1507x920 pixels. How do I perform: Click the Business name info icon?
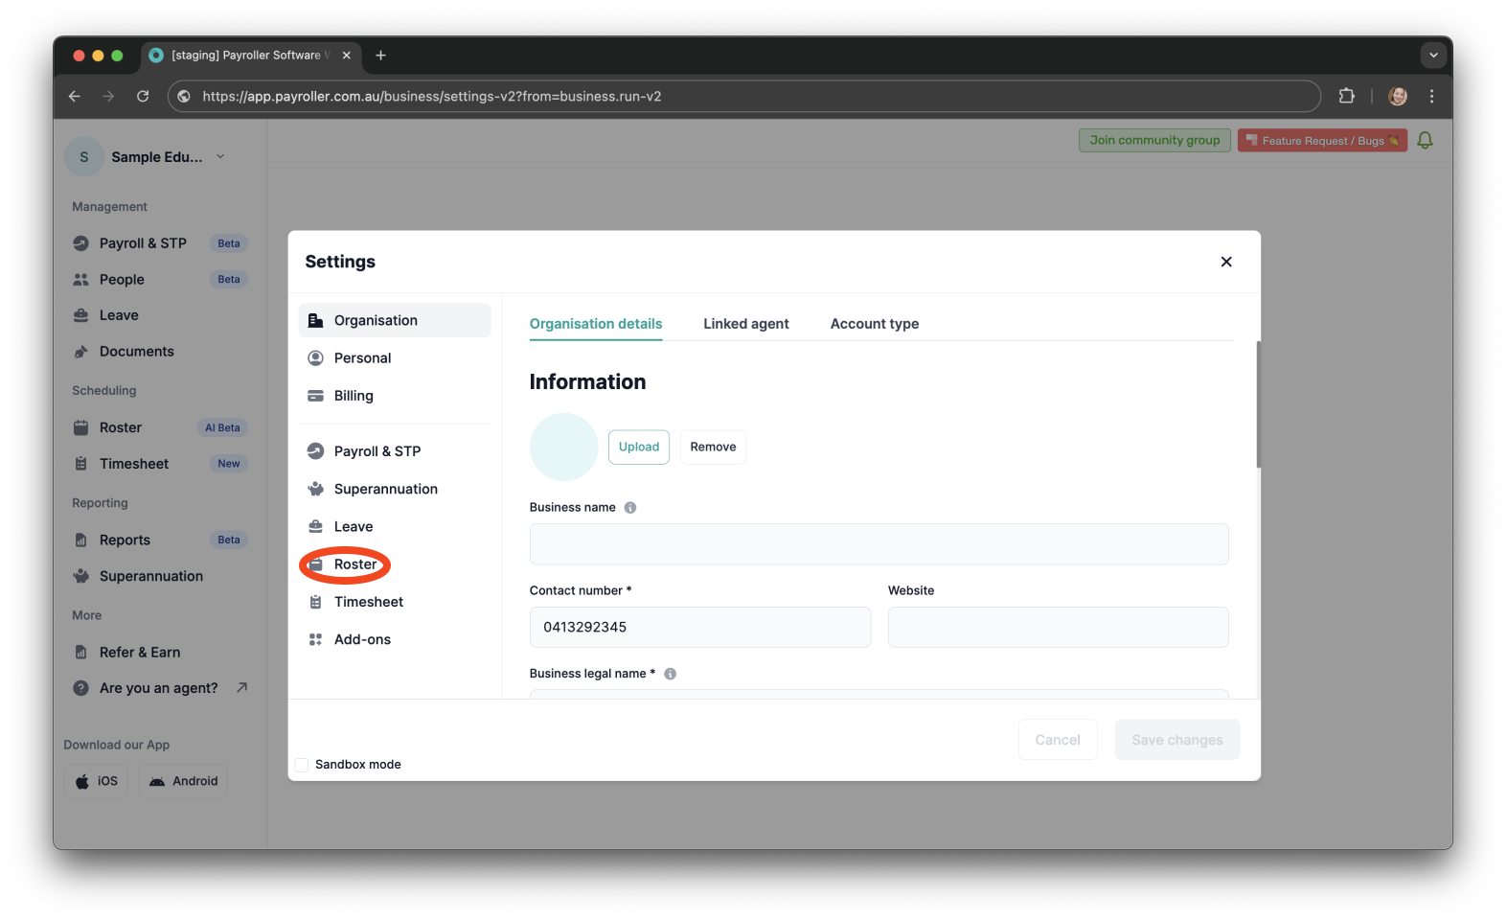click(630, 508)
